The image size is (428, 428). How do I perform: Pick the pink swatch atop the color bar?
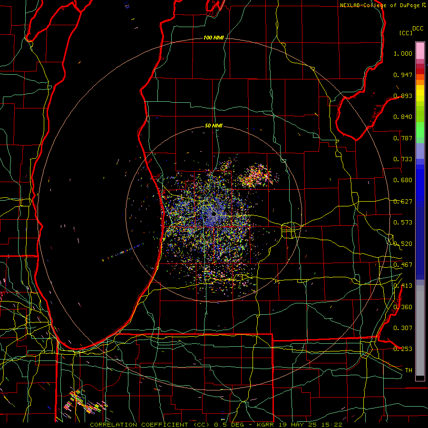(420, 50)
